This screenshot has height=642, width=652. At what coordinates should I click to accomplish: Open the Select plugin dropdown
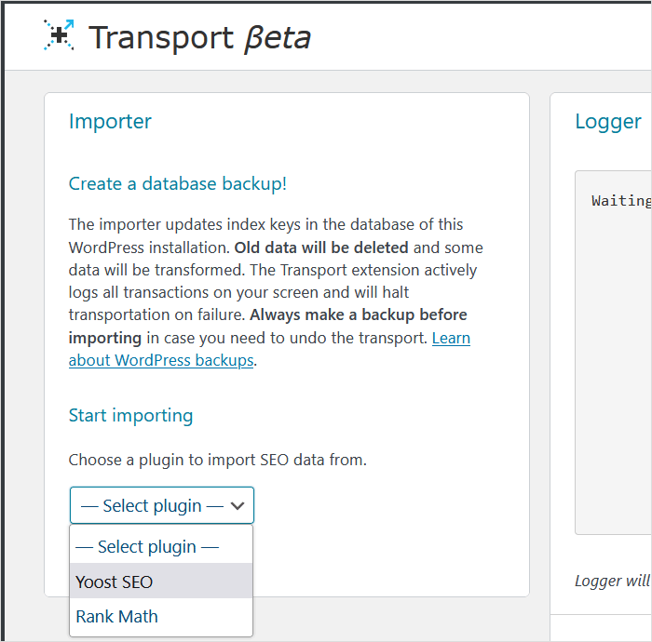coord(162,505)
